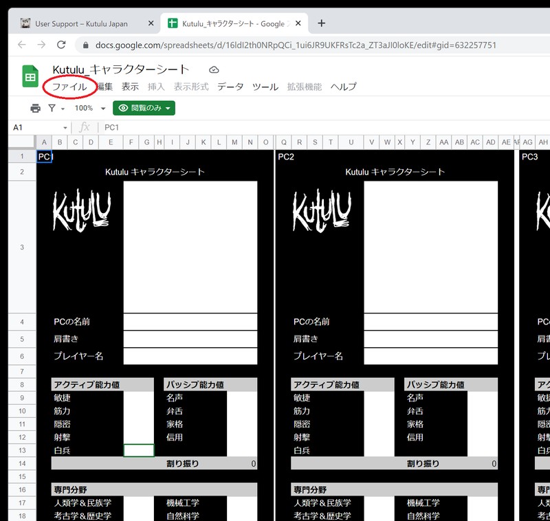
Task: Open the 閲覧のみ view-only dropdown
Action: coord(144,108)
